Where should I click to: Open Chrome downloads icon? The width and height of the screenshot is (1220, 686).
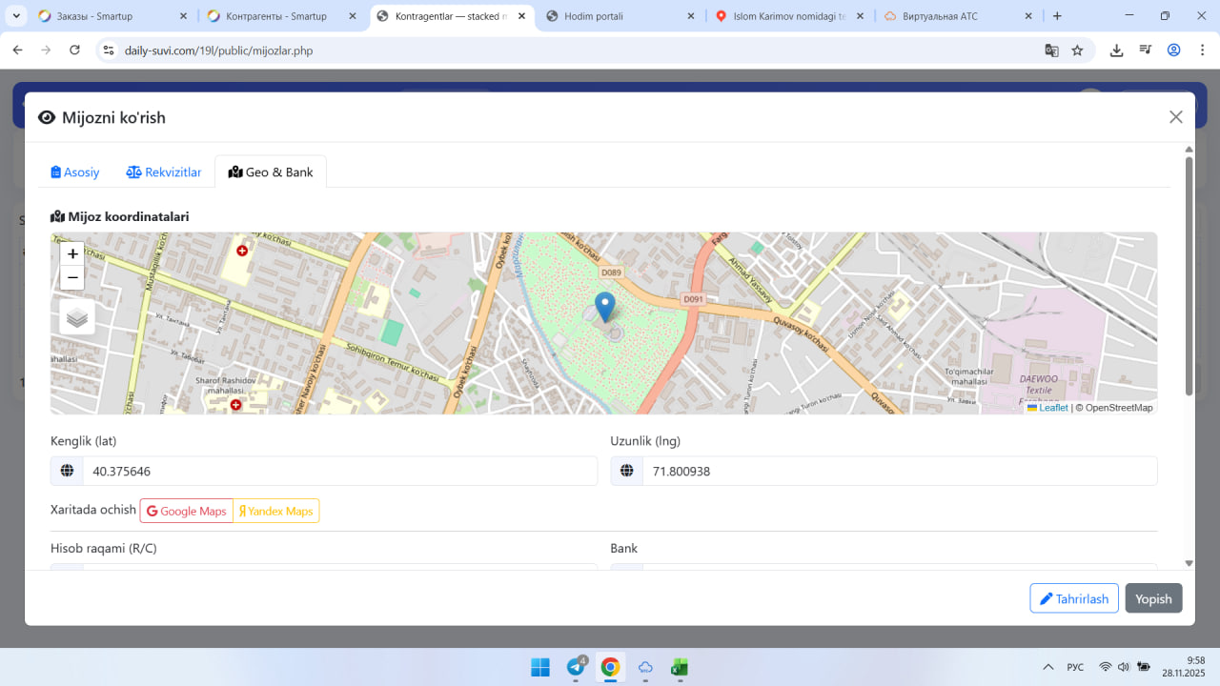tap(1116, 50)
